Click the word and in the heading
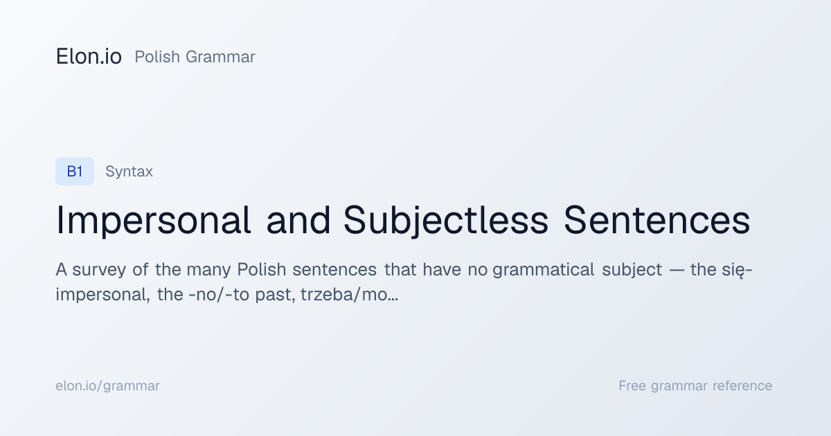 pos(297,221)
